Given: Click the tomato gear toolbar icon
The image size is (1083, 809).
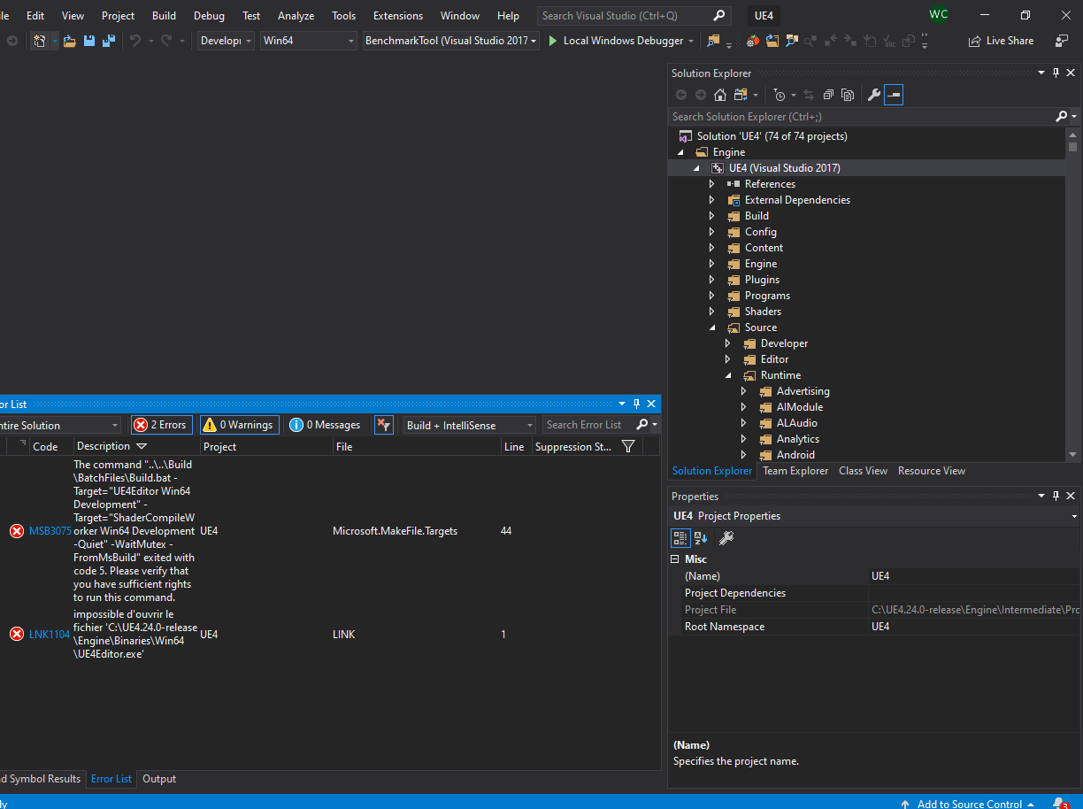Looking at the screenshot, I should coord(753,41).
